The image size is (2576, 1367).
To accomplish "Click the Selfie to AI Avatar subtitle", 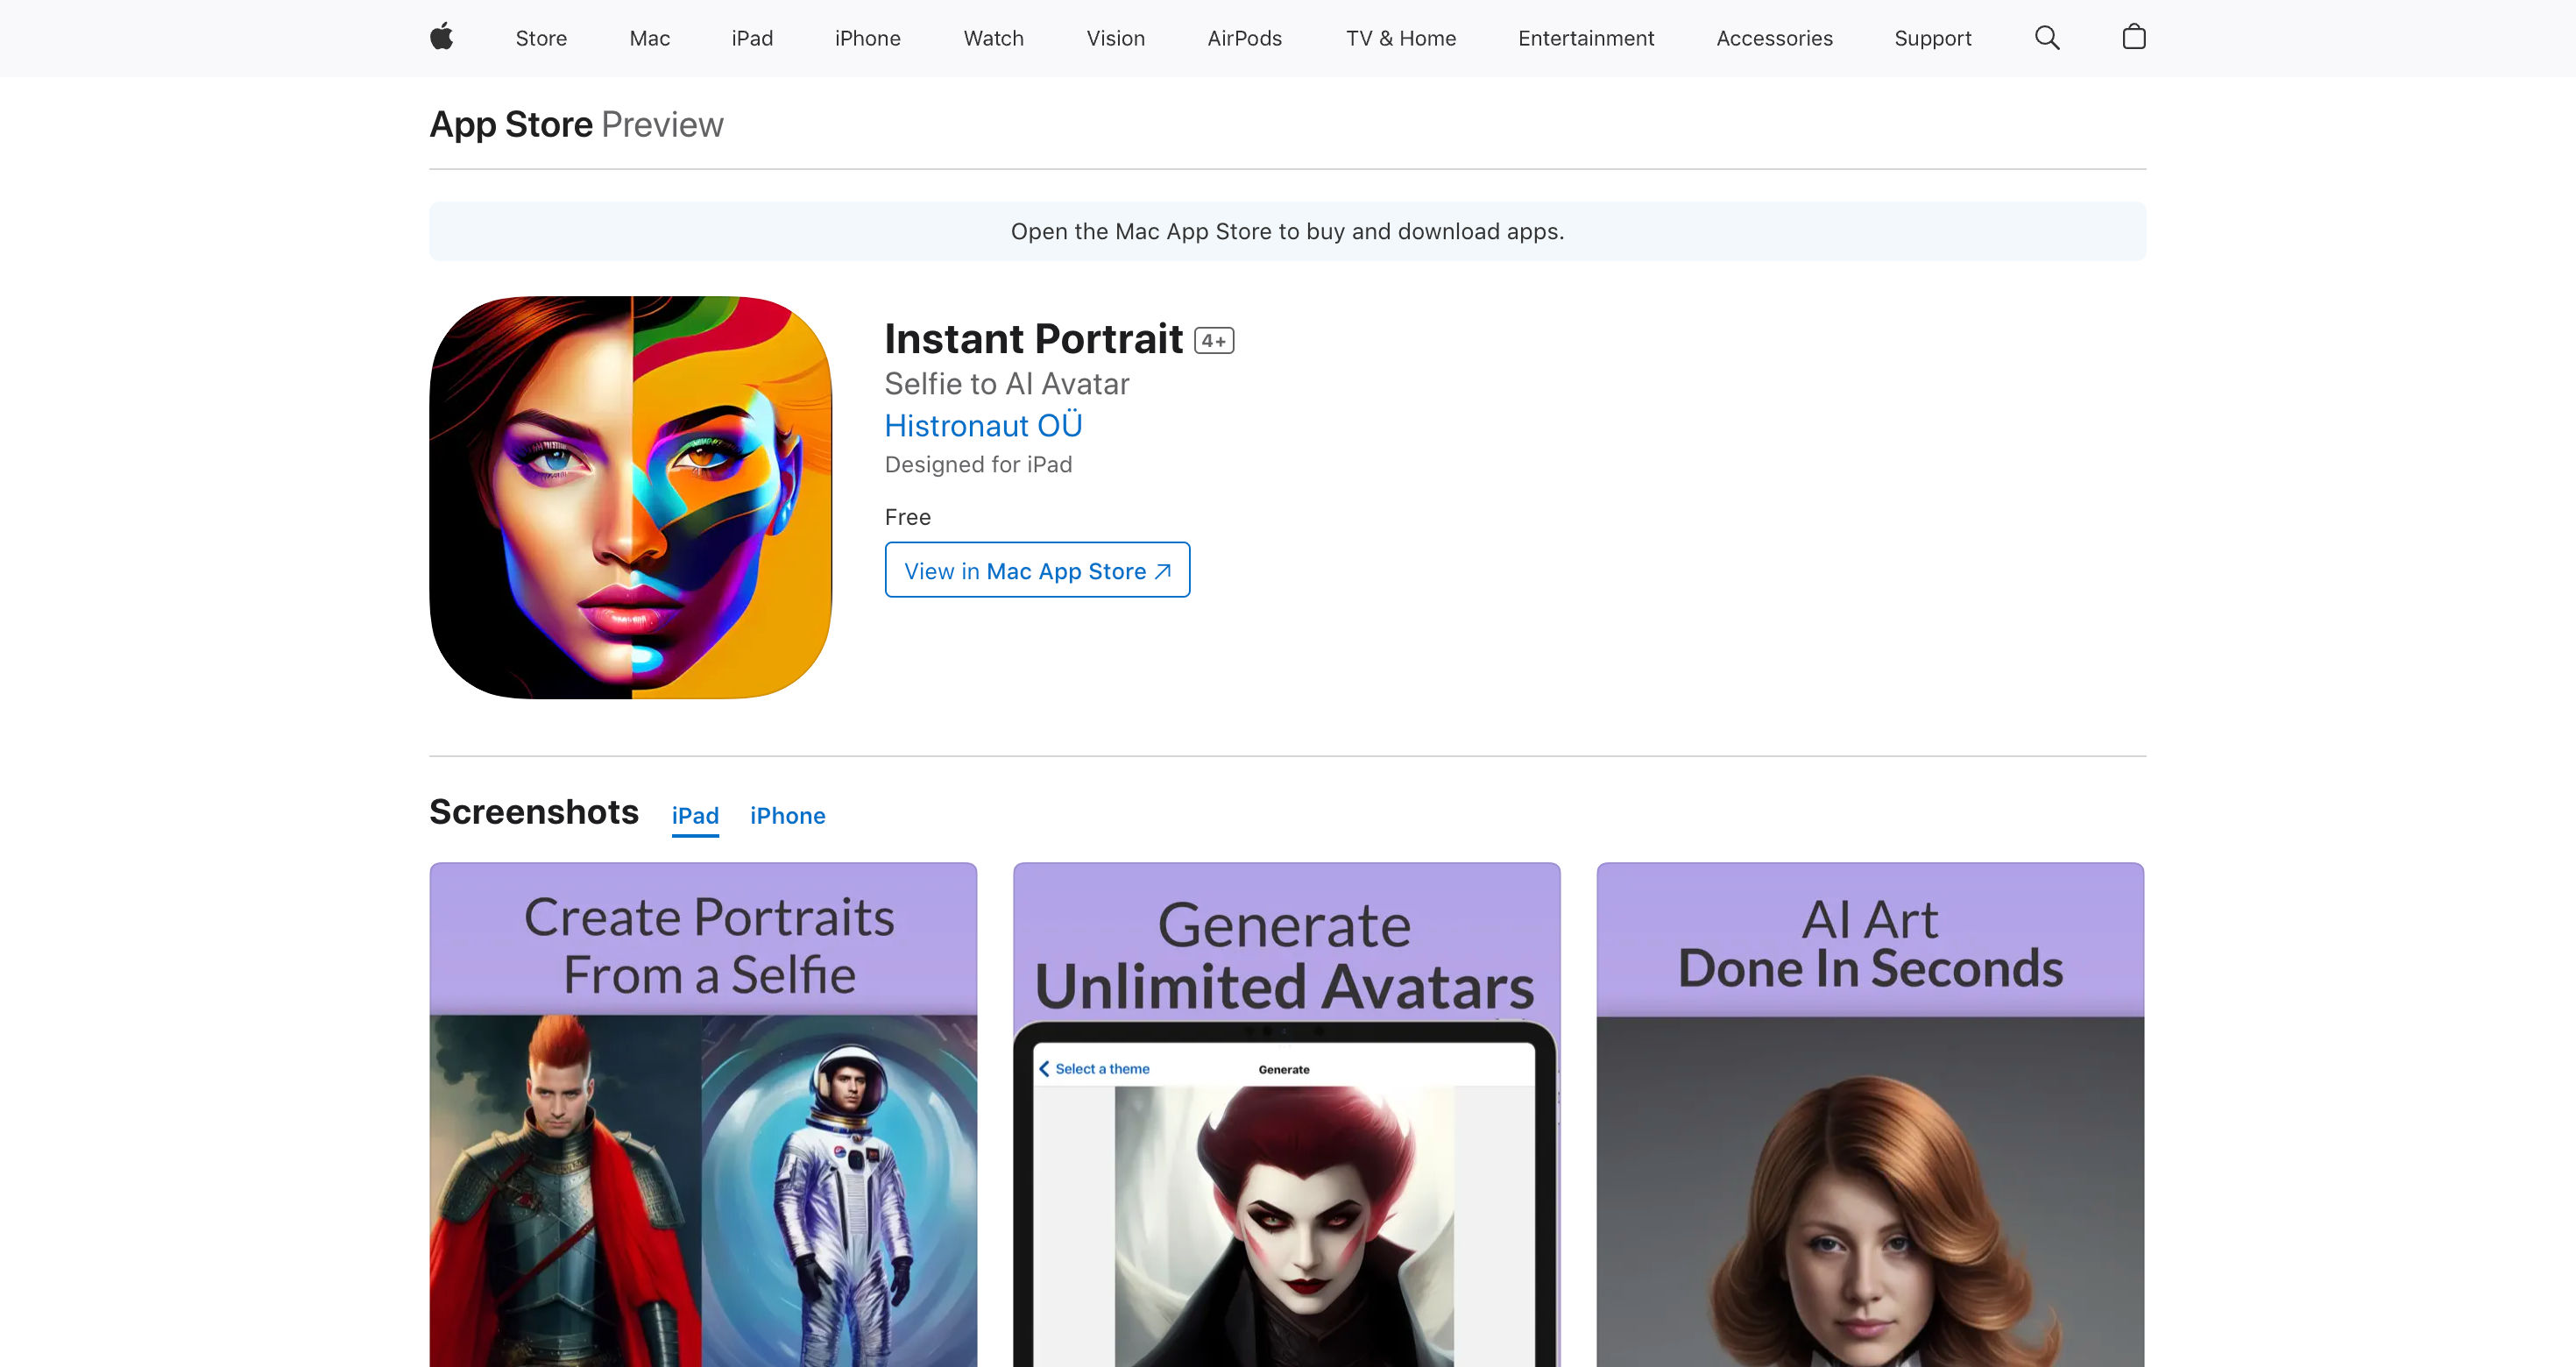I will [x=1007, y=384].
